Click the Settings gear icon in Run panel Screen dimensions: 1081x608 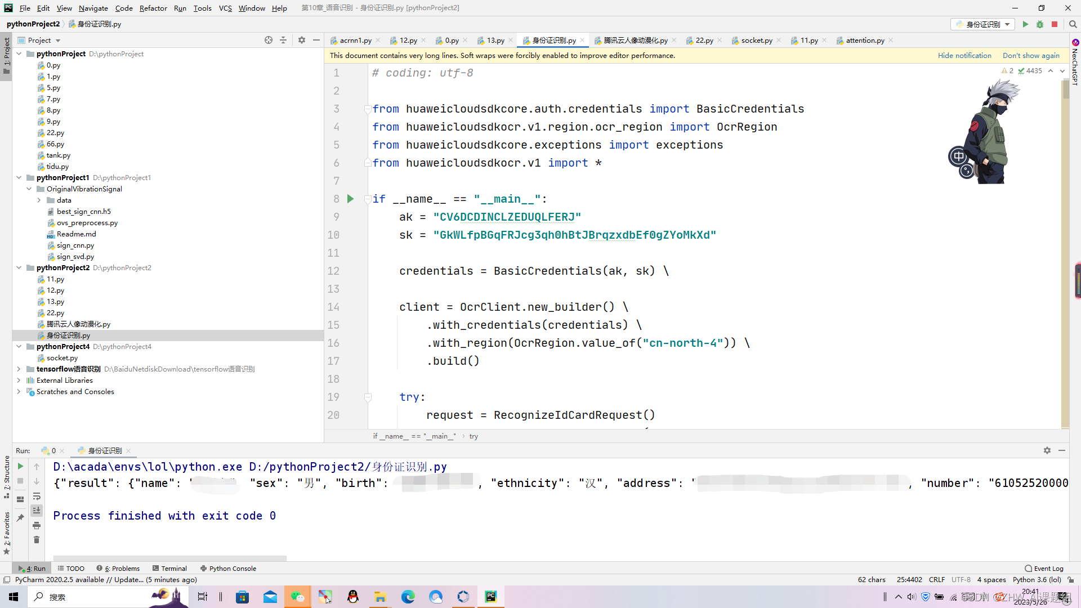tap(1047, 449)
